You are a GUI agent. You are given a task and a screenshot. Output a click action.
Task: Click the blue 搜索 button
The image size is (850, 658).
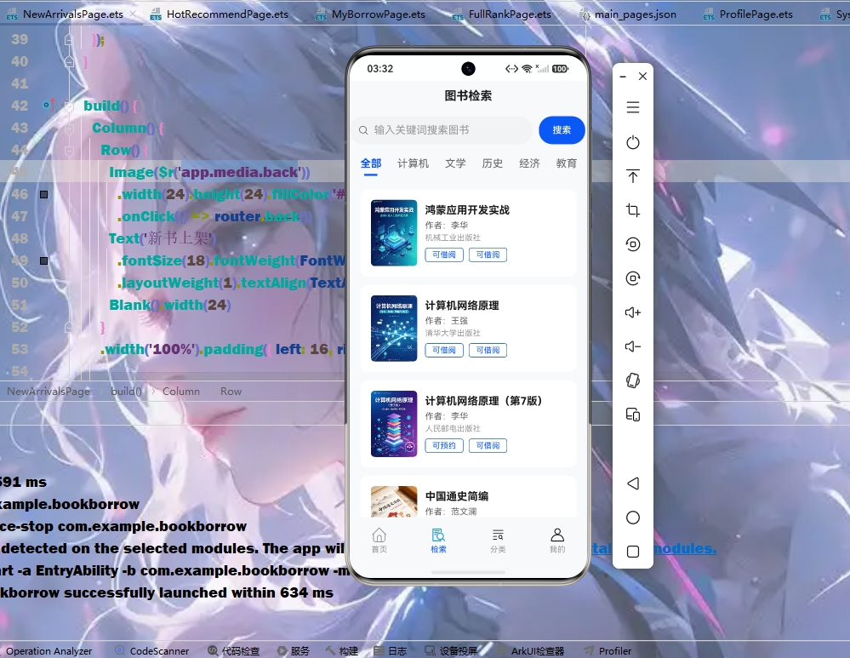562,130
